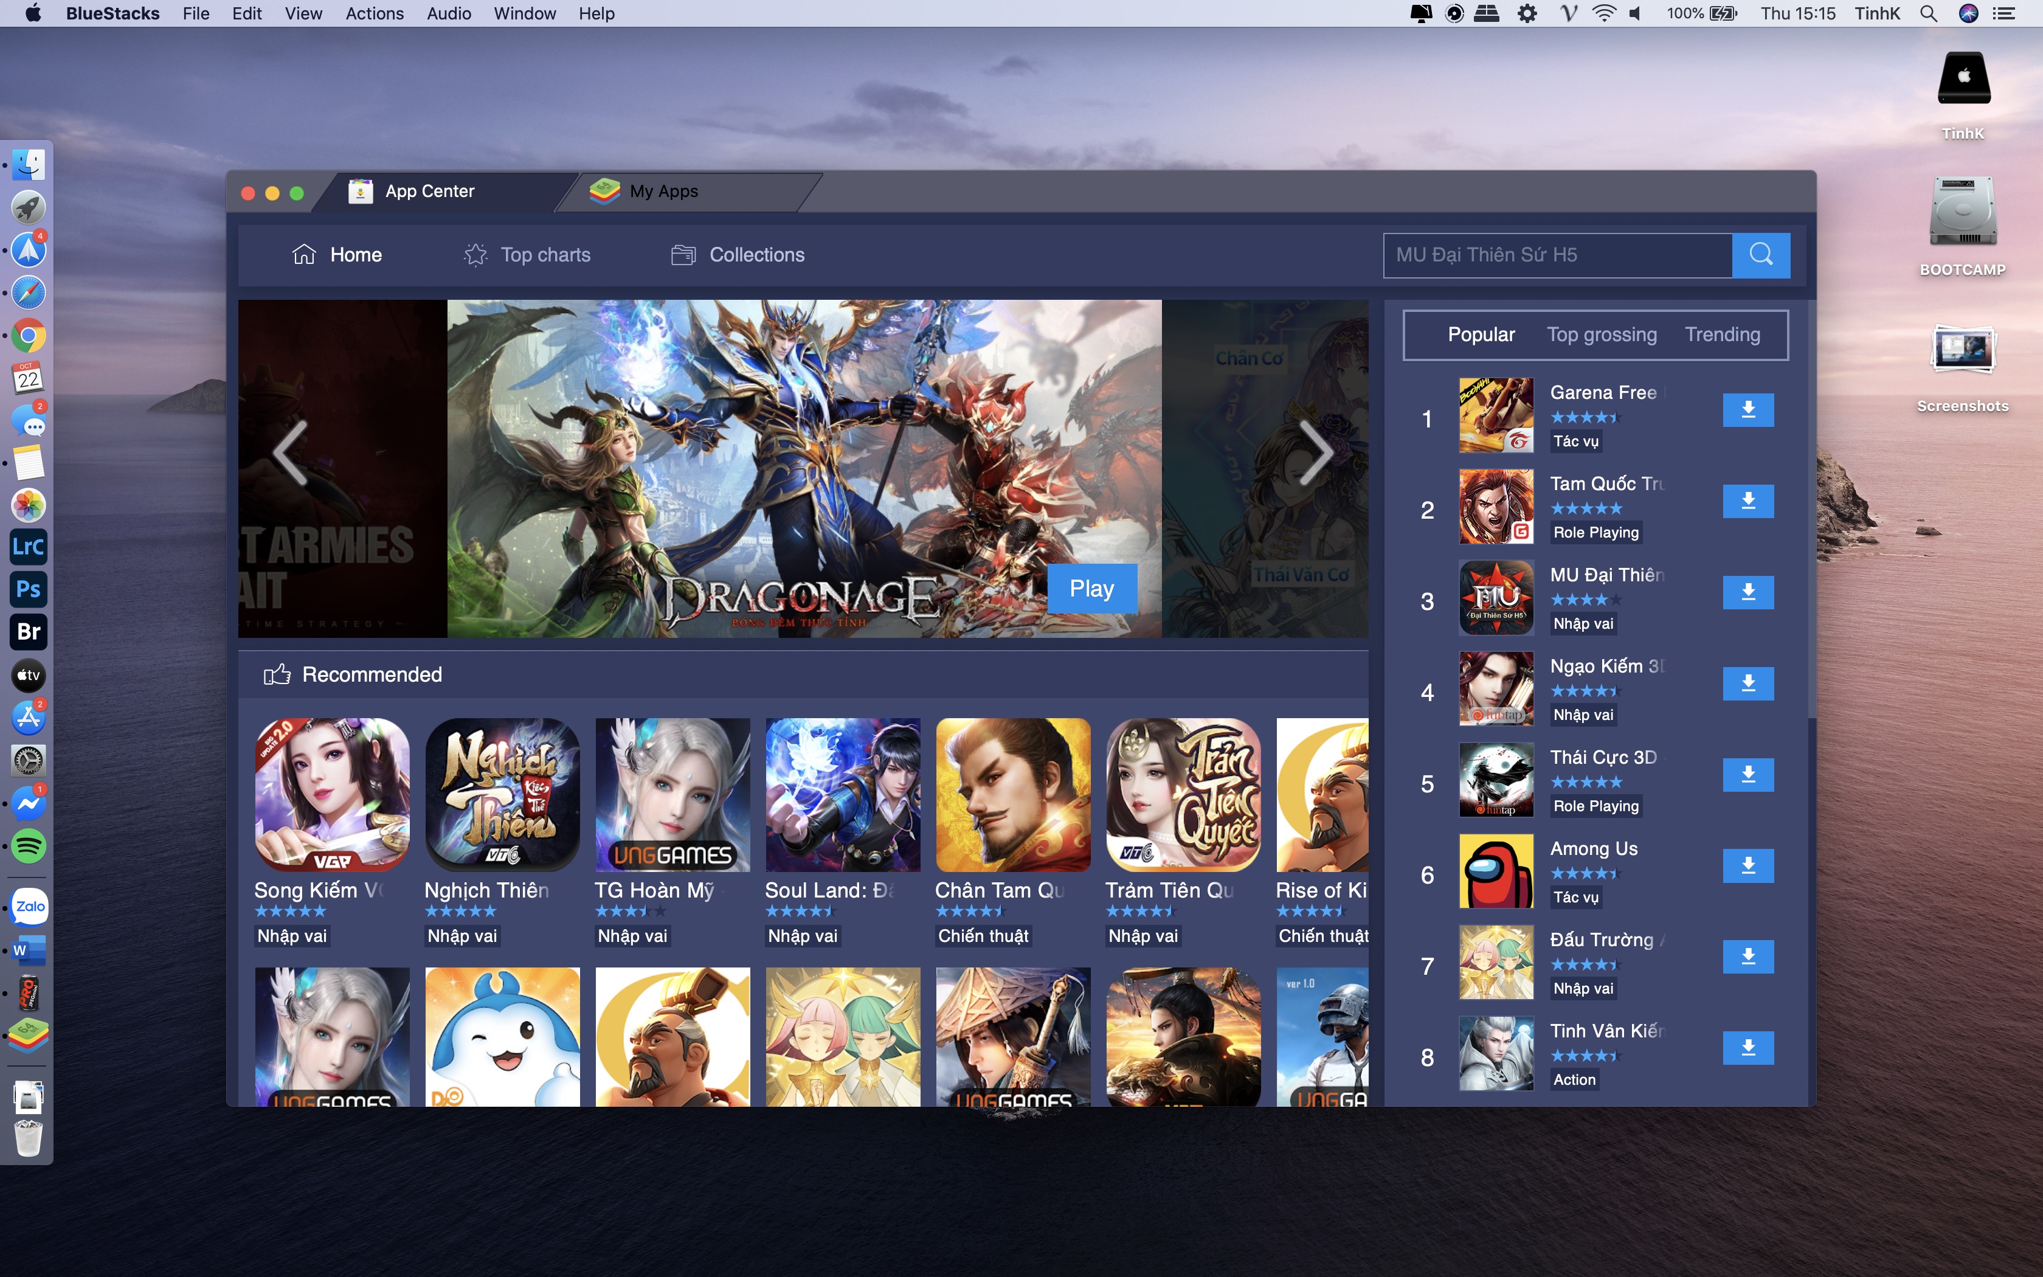Open the Actions menu
Image resolution: width=2043 pixels, height=1277 pixels.
374,13
